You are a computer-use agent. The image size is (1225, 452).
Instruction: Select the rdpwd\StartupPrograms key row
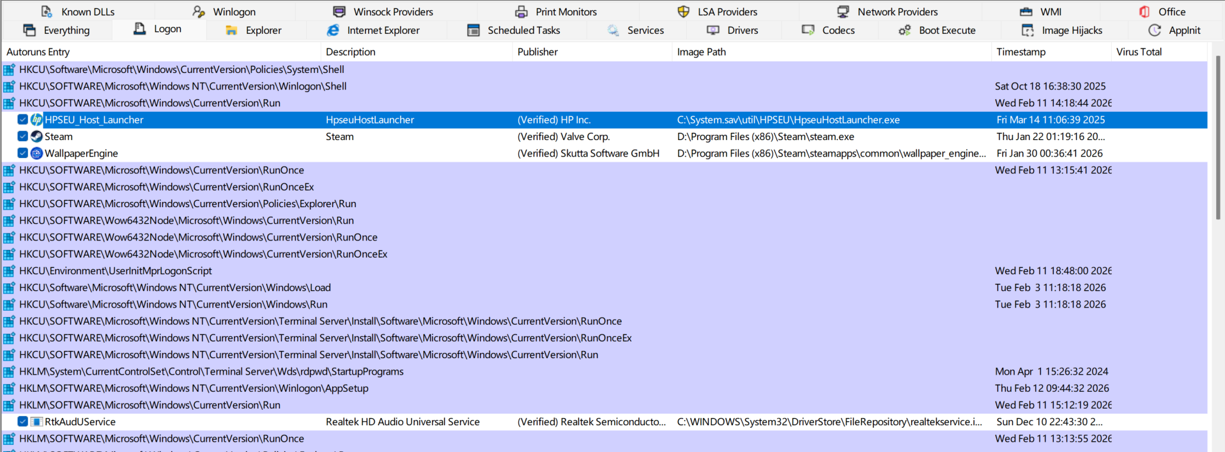[x=605, y=371]
